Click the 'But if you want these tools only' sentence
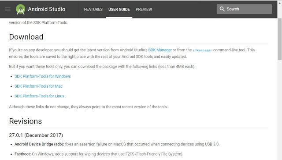282x160 pixels. point(102,66)
